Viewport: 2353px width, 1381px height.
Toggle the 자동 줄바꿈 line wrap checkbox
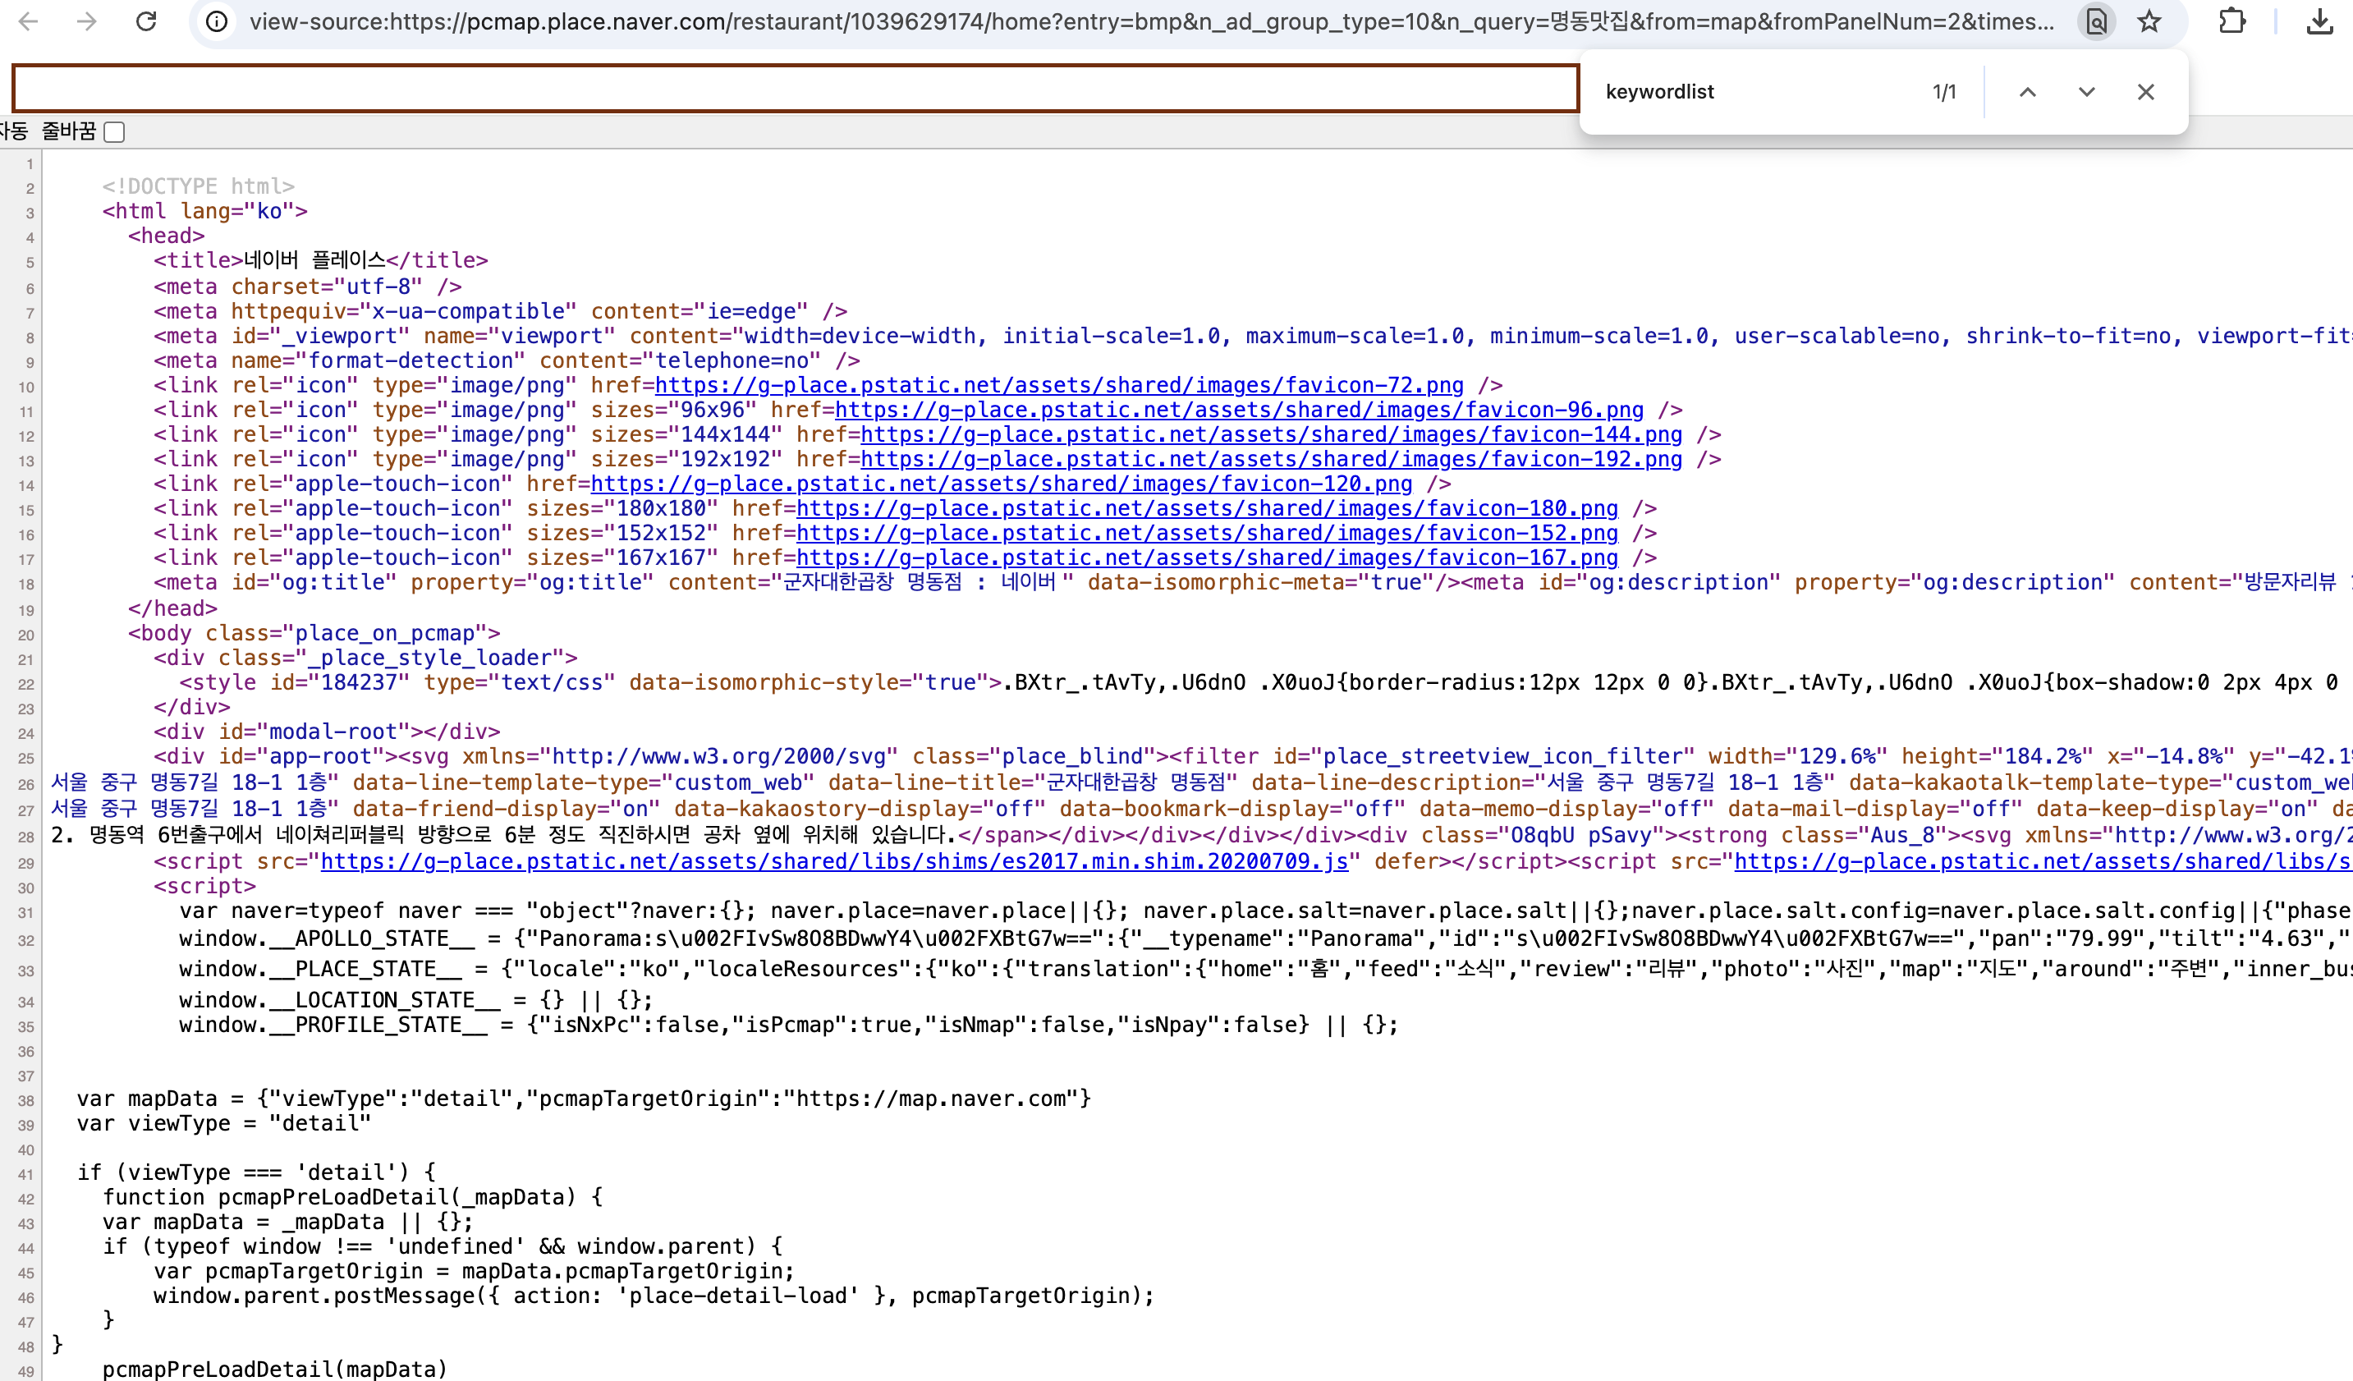[115, 131]
